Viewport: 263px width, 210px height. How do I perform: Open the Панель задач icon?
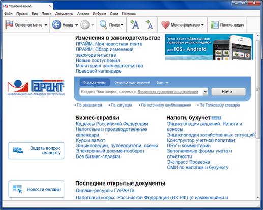tap(215, 25)
